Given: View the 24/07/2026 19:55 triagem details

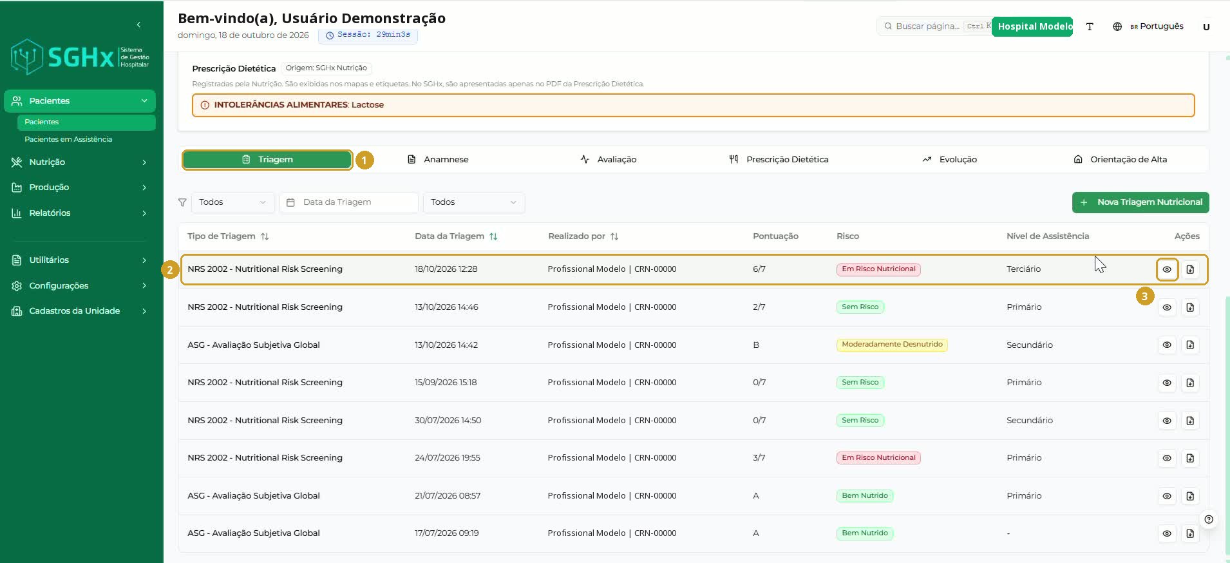Looking at the screenshot, I should click(1167, 458).
